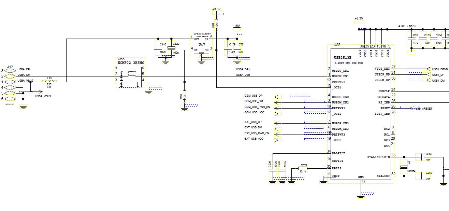Click the R374 12.1k resistor
The width and height of the screenshot is (449, 211).
[x=303, y=168]
